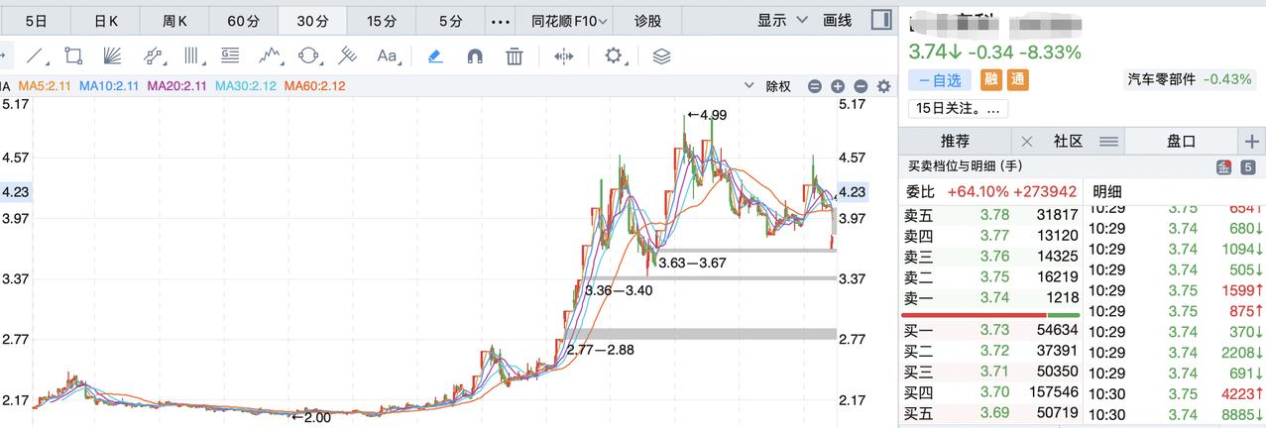The height and width of the screenshot is (428, 1266).
Task: Toggle the 自选 watchlist button
Action: click(x=940, y=79)
